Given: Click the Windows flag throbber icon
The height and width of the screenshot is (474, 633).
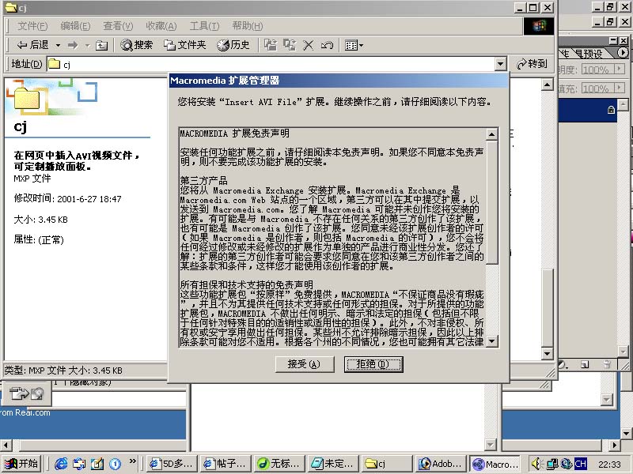Looking at the screenshot, I should 539,26.
